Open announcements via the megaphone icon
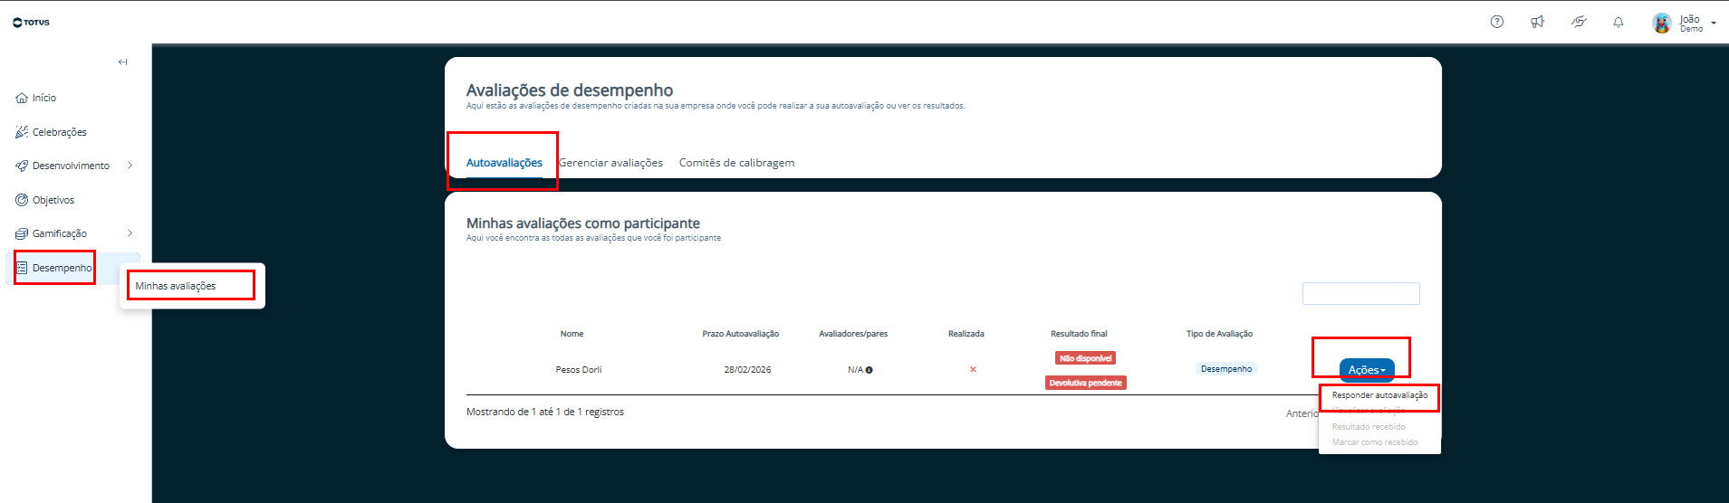Viewport: 1729px width, 503px height. [1537, 22]
